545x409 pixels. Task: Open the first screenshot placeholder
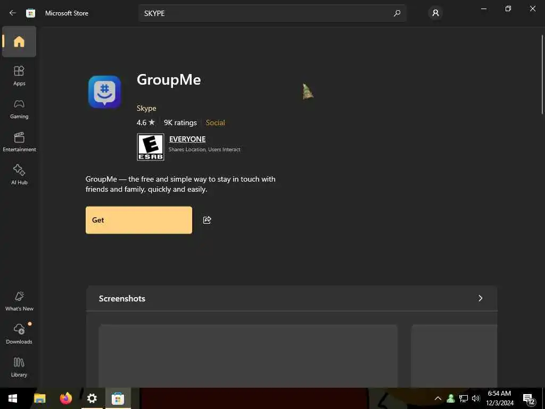click(x=248, y=356)
